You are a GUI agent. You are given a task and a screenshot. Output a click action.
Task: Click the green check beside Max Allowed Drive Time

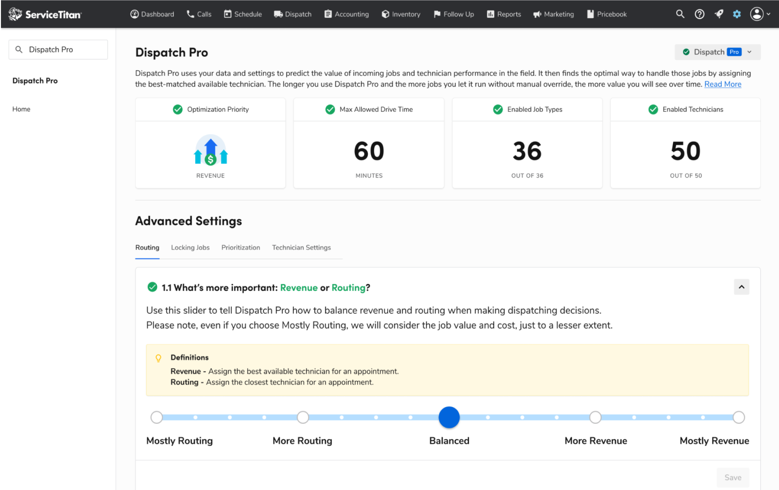[330, 109]
